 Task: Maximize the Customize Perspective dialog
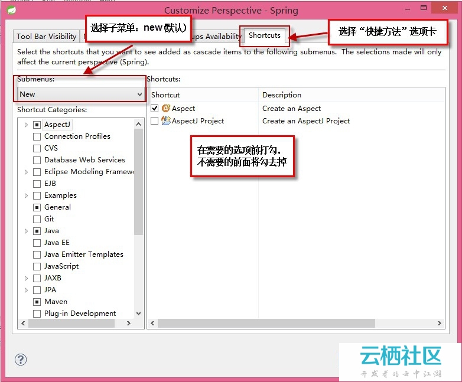[x=424, y=8]
